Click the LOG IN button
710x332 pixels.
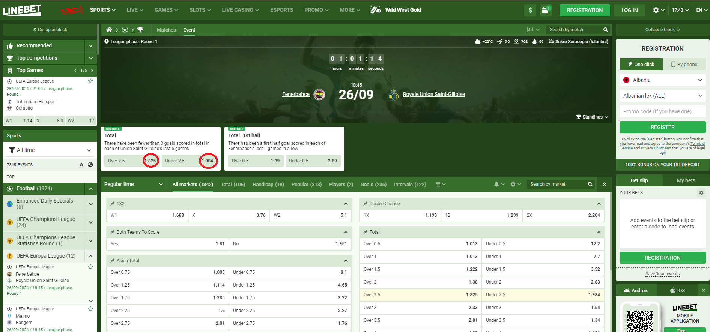coord(629,10)
